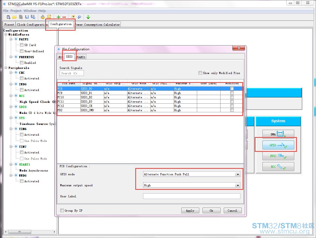Click the New Project toolbar icon
316x238 pixels.
(8, 17)
